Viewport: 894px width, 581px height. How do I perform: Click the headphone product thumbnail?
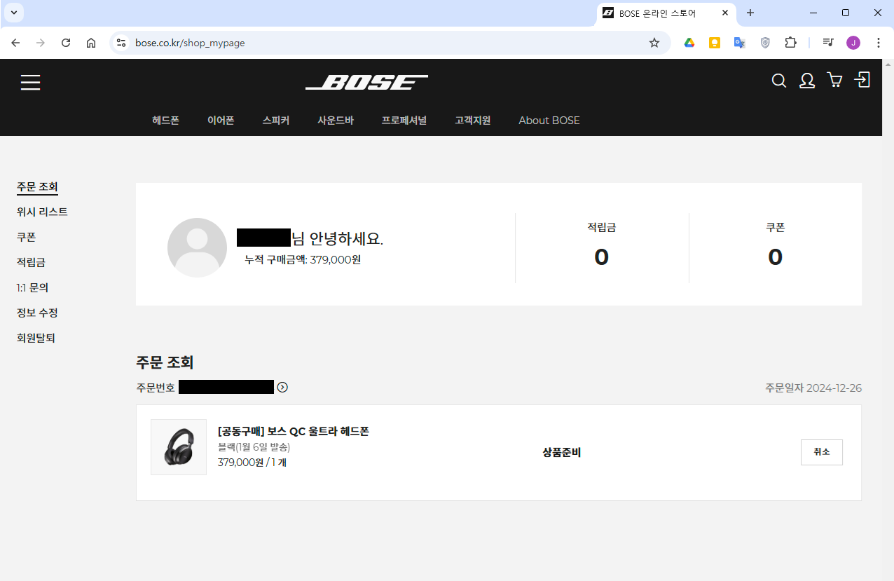[179, 447]
